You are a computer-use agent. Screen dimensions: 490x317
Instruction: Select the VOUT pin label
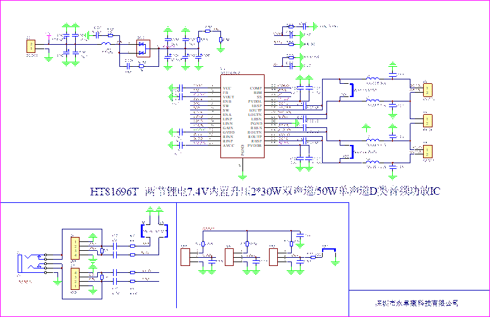point(229,97)
